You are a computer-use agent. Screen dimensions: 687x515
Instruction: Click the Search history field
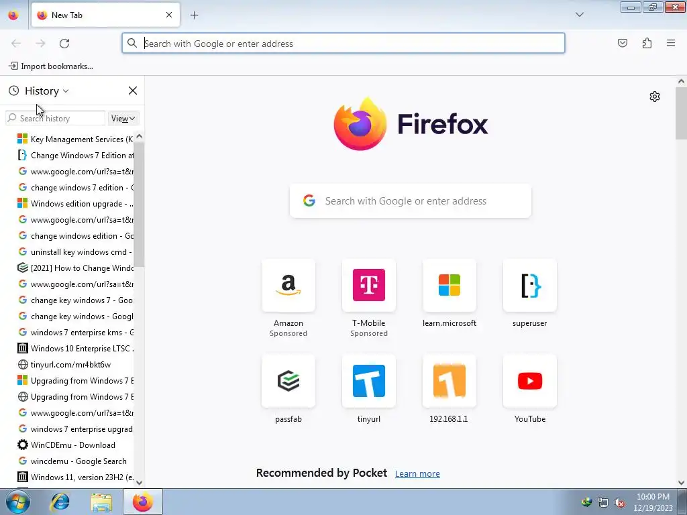tap(55, 118)
